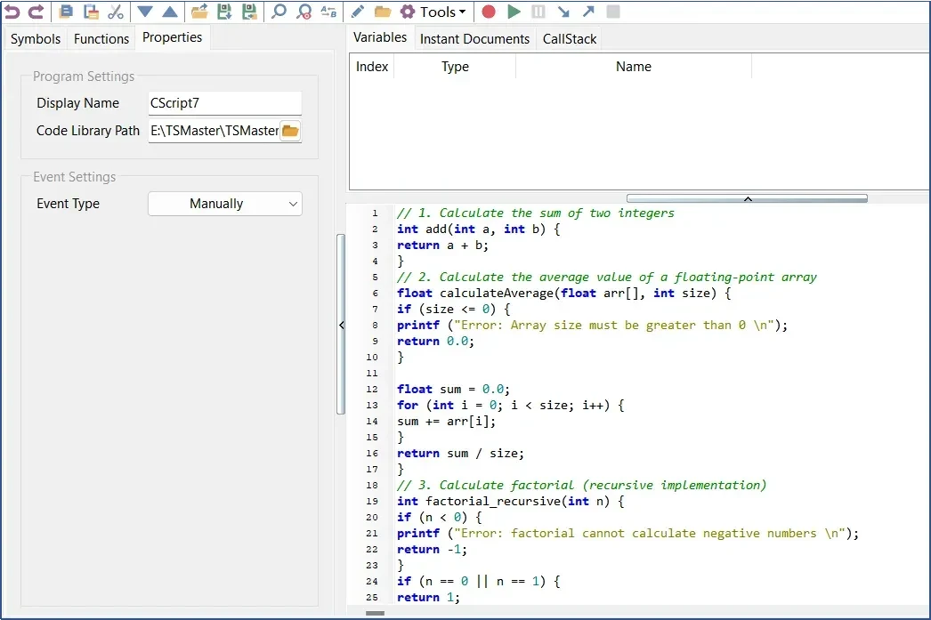Expand the Event Type combo box
Image resolution: width=931 pixels, height=620 pixels.
point(225,204)
